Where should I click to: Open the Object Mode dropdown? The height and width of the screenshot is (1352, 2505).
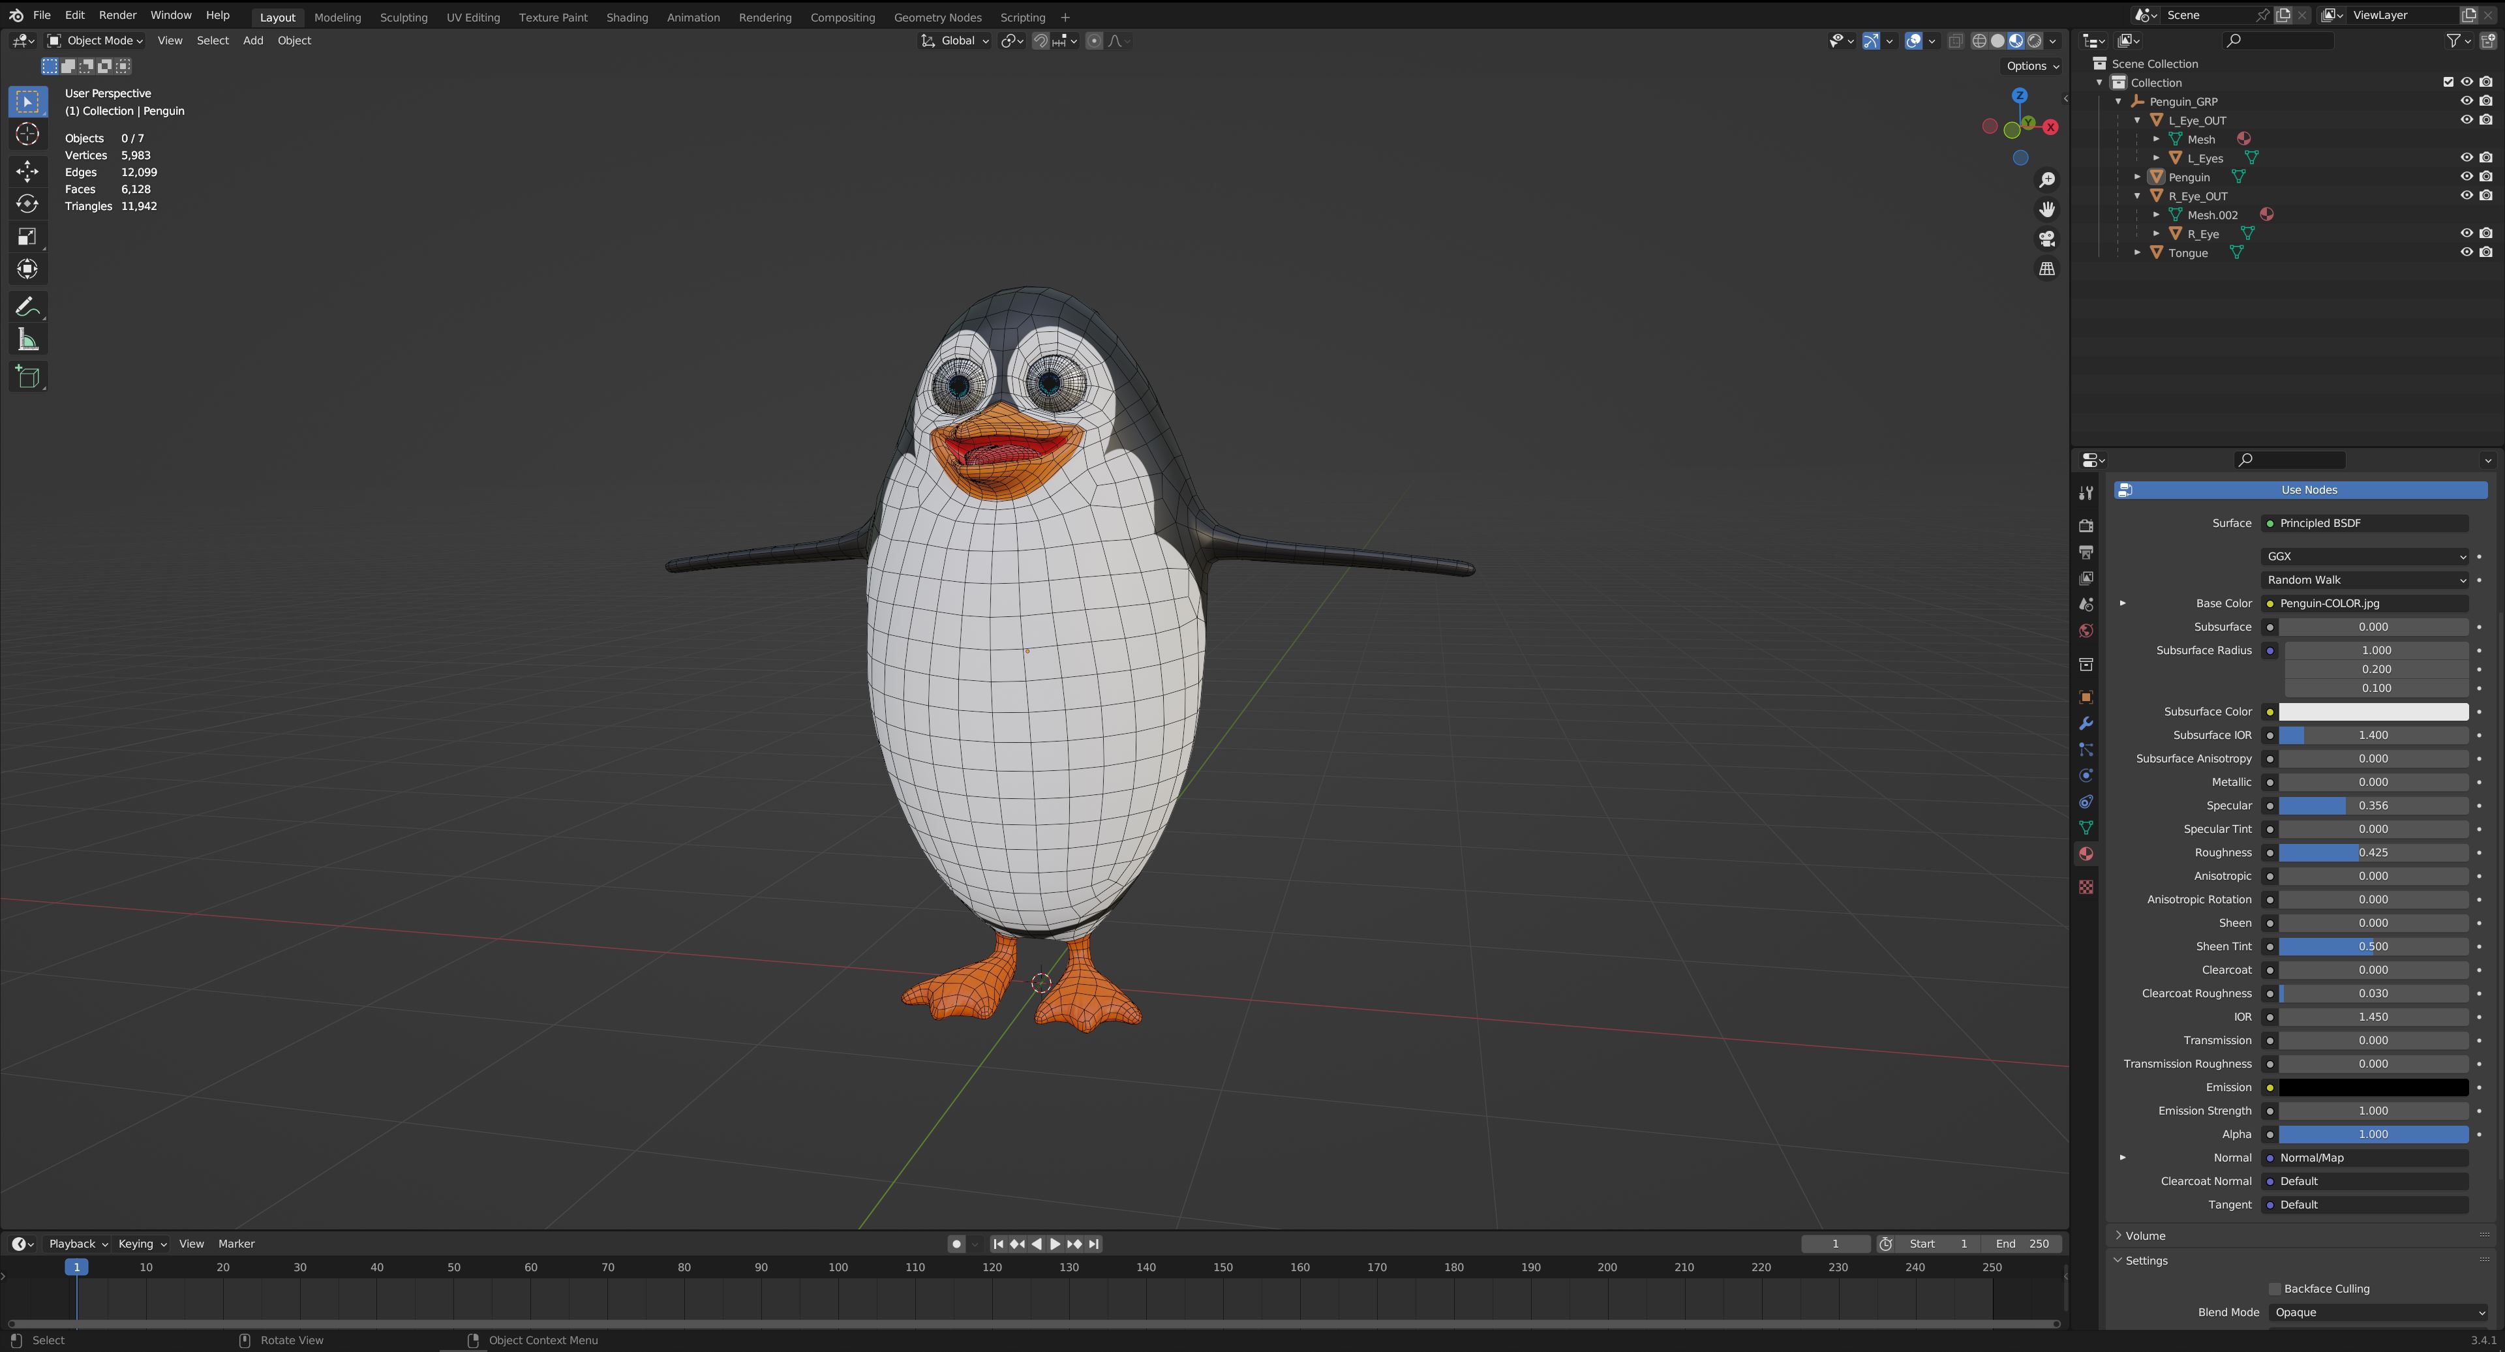click(95, 41)
